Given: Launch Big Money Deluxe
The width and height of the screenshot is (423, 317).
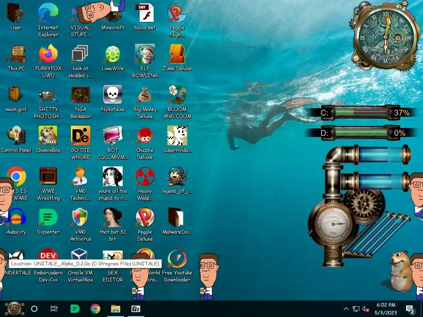Looking at the screenshot, I should coord(145,95).
